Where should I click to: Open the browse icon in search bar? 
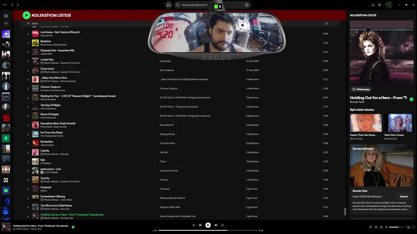point(247,5)
